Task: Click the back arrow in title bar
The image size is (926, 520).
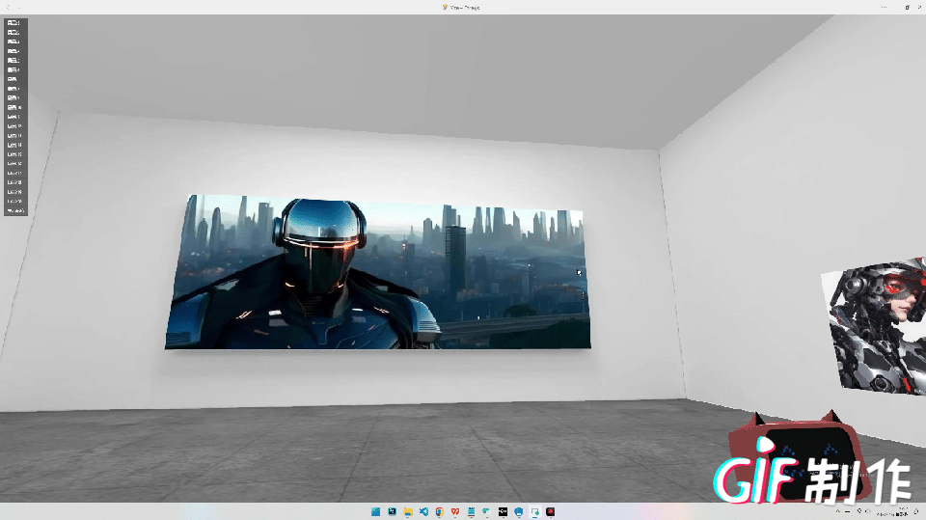Action: 8,7
